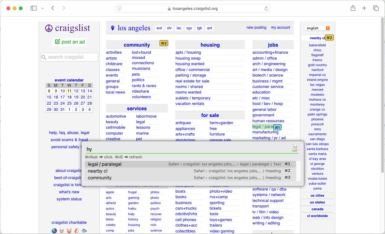This screenshot has width=385, height=234.
Task: Select the sfv subarea tab
Action: tap(169, 28)
